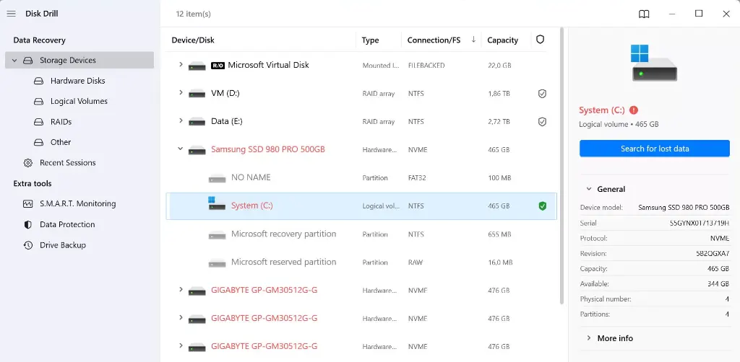This screenshot has width=740, height=362.
Task: Open the hamburger menu beside Disk Drill
Action: [x=11, y=14]
